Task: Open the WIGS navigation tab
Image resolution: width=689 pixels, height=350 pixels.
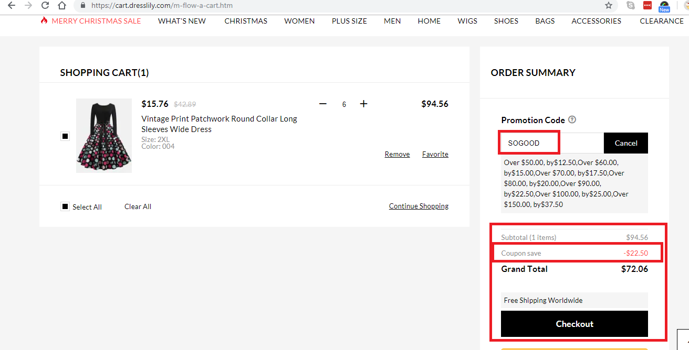Action: click(x=467, y=21)
